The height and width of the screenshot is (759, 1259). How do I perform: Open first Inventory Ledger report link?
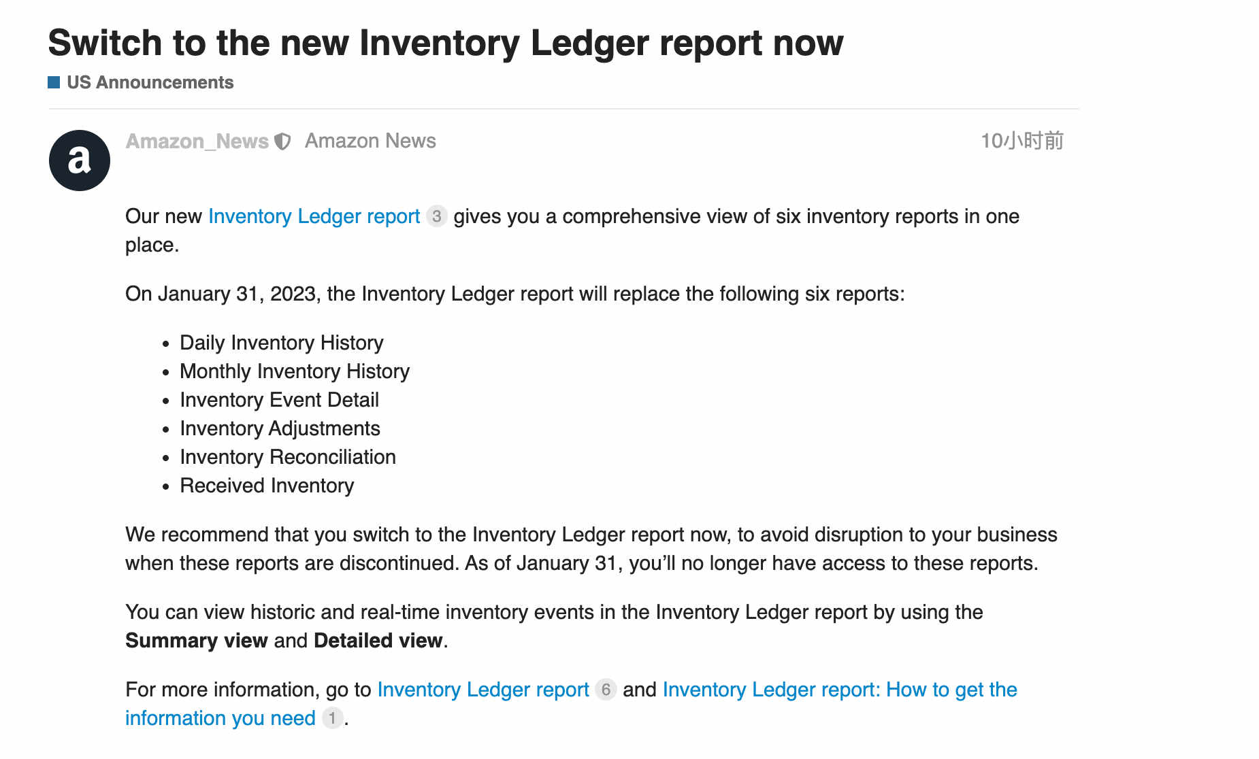point(314,216)
